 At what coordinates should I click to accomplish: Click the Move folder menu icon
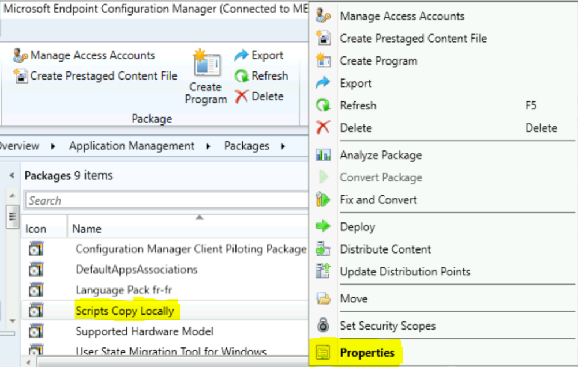(x=323, y=298)
